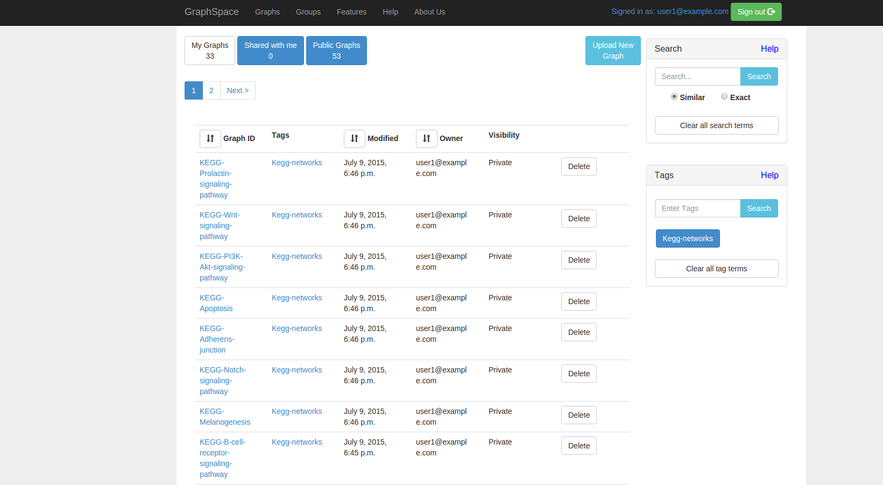Select the Exact search radio button

(x=724, y=96)
